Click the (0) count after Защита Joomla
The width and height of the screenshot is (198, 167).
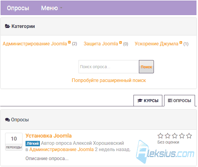click(x=126, y=44)
